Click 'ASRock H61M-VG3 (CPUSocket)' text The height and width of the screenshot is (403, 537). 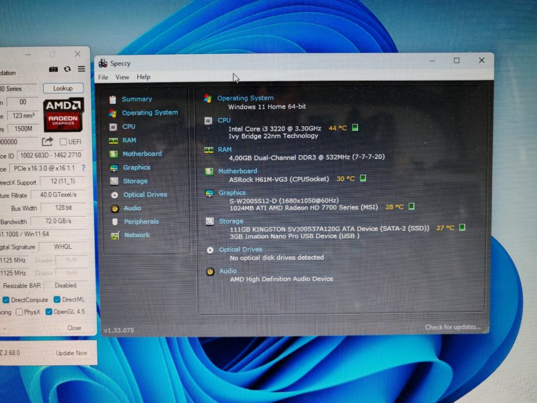click(x=279, y=179)
